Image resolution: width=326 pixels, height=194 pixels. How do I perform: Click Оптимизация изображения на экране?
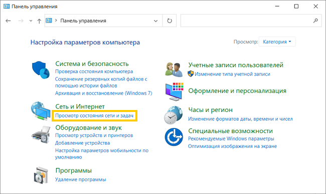(232, 146)
